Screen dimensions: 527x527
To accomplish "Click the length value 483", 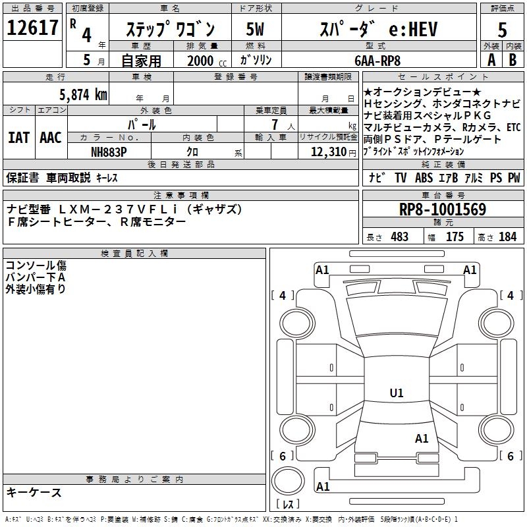I will coord(400,236).
